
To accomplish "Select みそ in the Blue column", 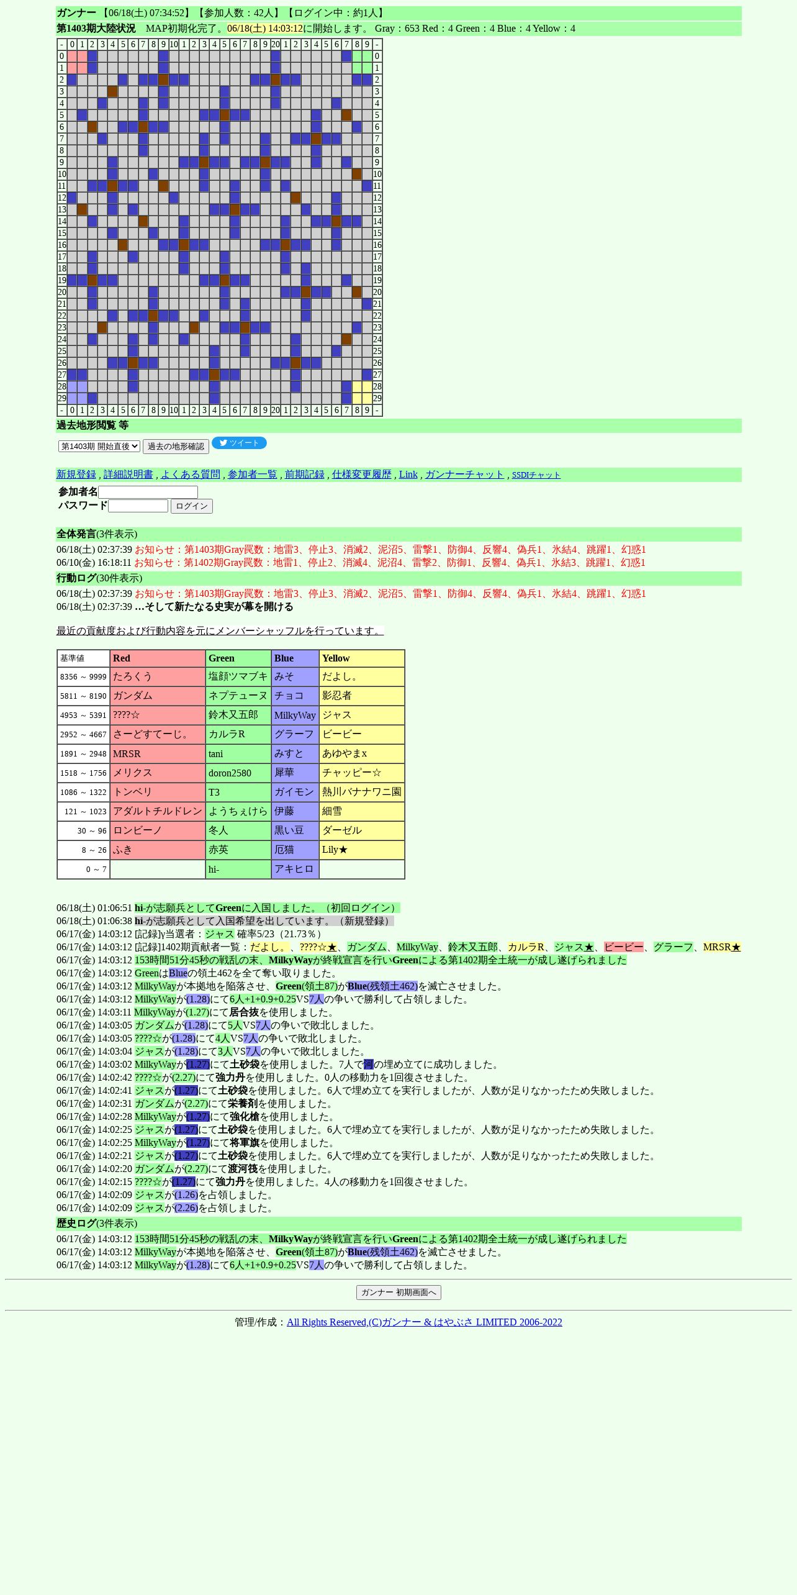I will [295, 677].
